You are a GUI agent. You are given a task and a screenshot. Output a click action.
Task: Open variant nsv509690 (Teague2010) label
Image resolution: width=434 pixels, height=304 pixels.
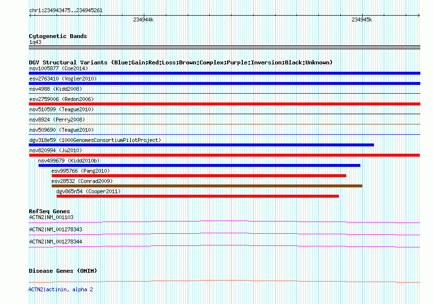tap(61, 130)
